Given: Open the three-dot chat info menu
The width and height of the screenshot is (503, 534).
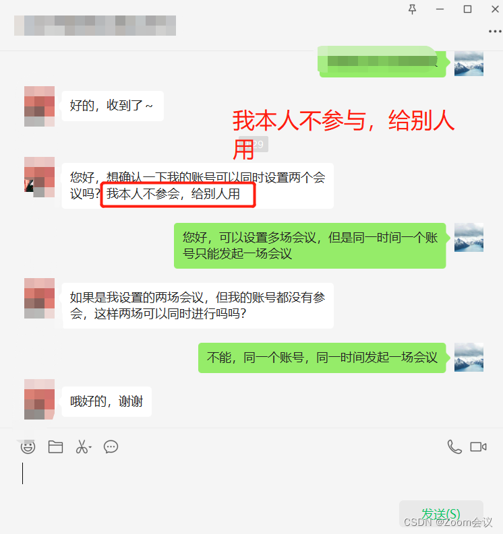Looking at the screenshot, I should pyautogui.click(x=495, y=32).
